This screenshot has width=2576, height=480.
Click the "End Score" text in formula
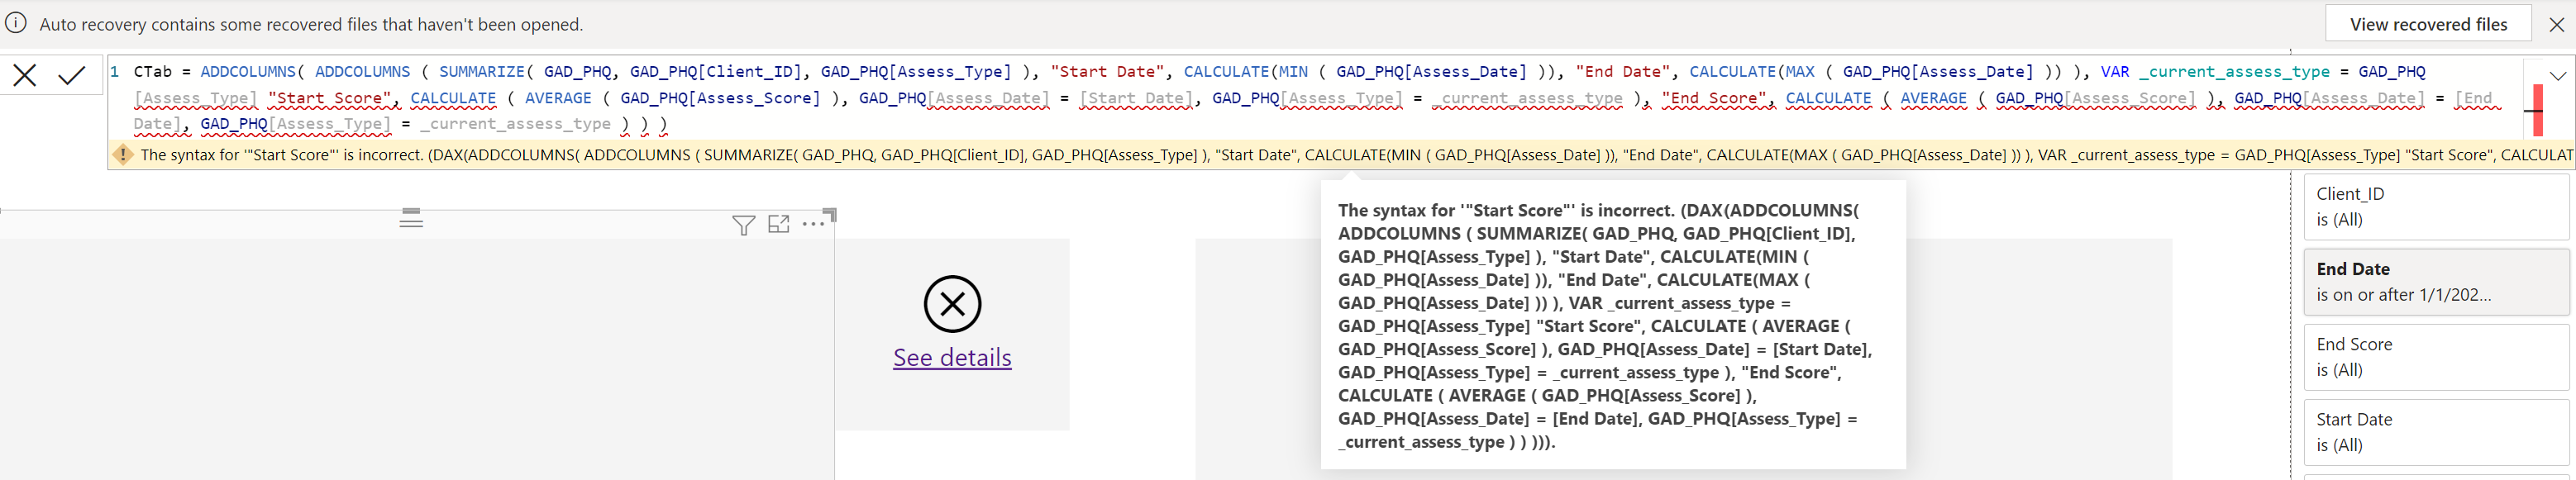pyautogui.click(x=1714, y=98)
